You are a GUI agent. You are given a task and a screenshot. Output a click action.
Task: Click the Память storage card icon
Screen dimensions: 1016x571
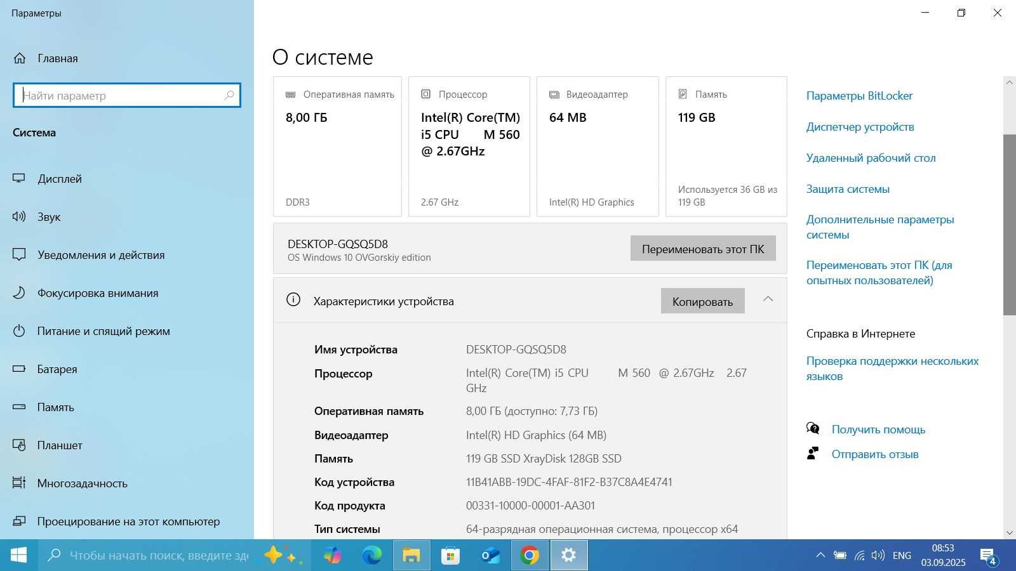[683, 94]
